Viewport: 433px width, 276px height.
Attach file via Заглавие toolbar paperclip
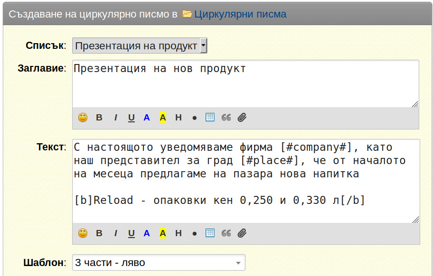pyautogui.click(x=242, y=118)
